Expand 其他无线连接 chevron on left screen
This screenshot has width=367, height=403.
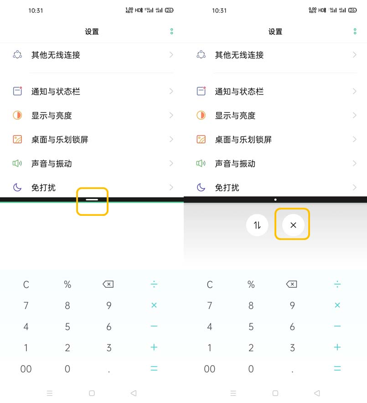tap(171, 55)
